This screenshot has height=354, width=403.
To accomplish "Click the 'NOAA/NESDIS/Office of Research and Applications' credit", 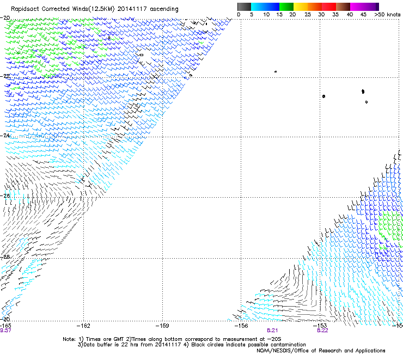I will (321, 351).
